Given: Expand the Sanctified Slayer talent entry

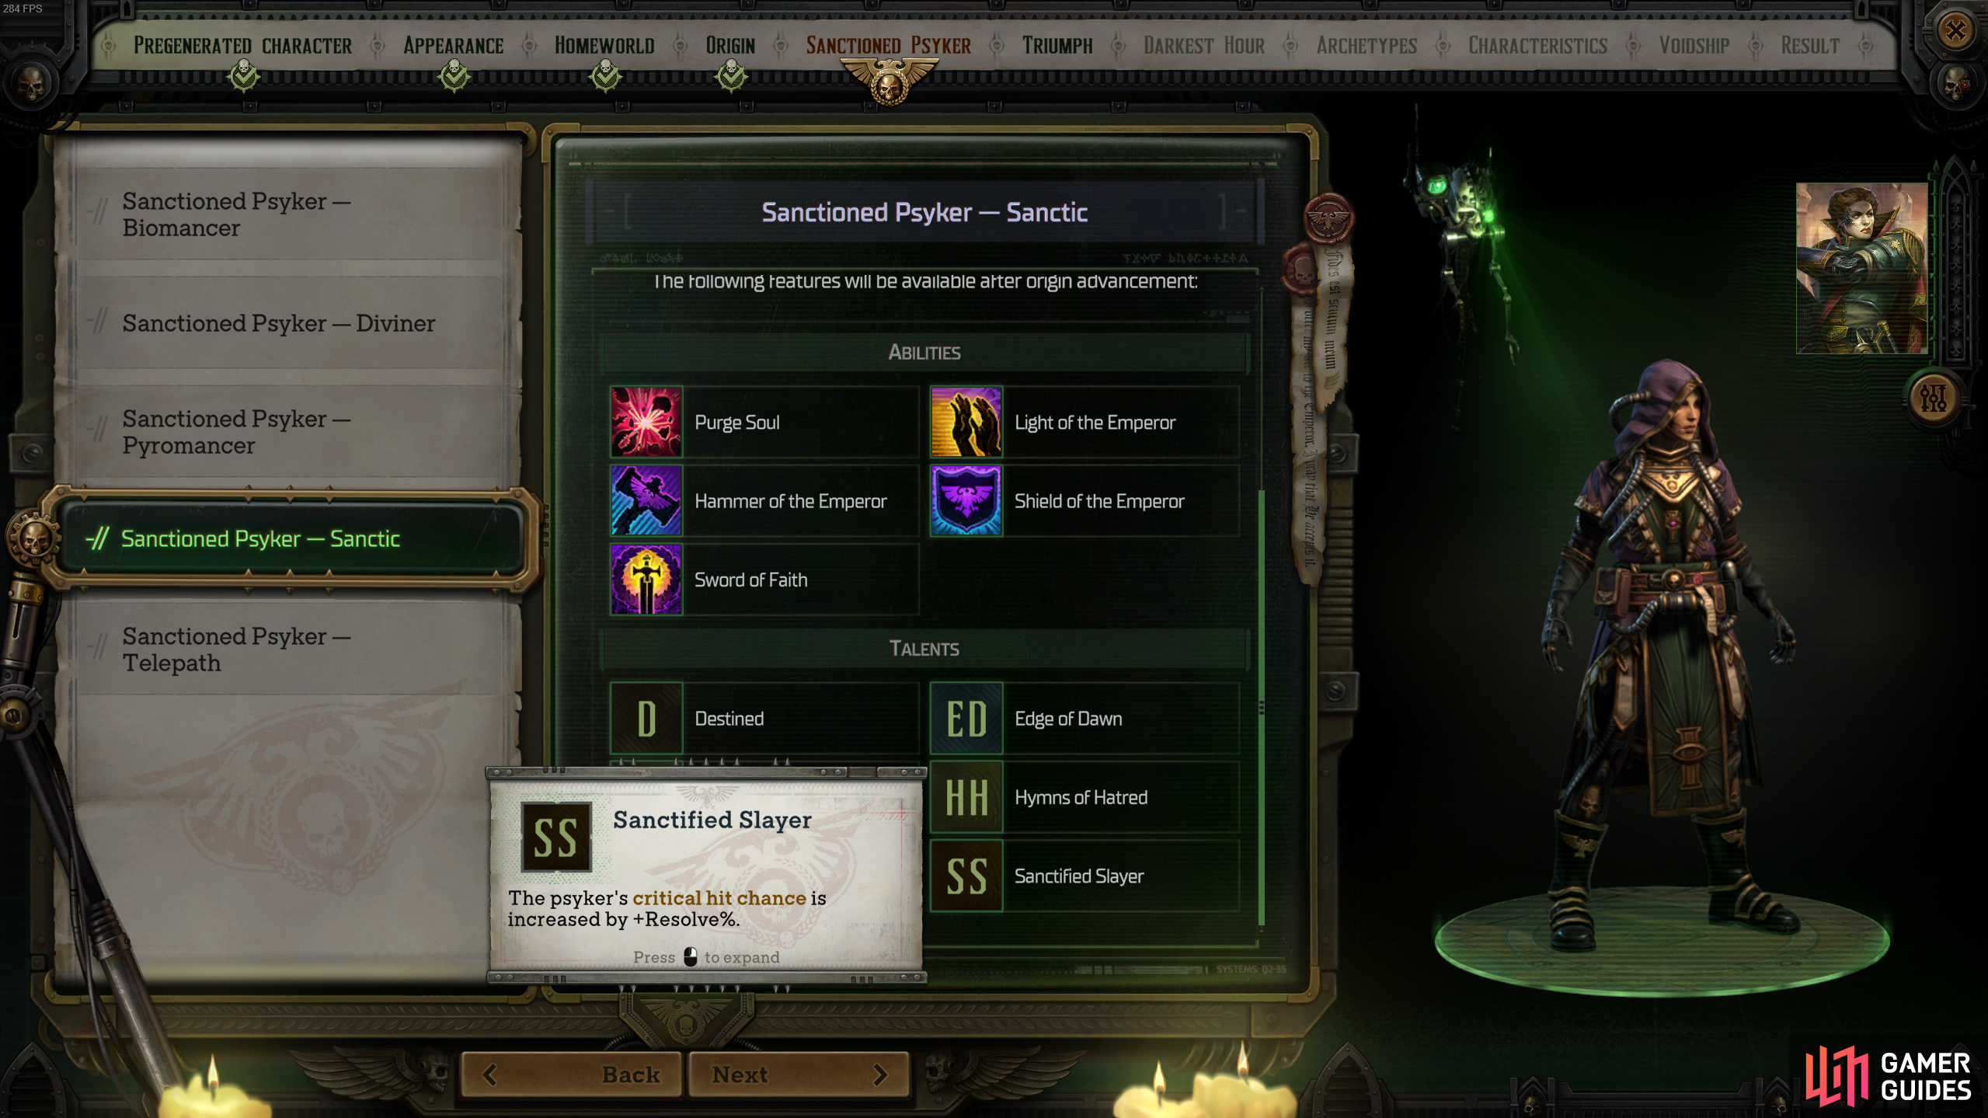Looking at the screenshot, I should click(x=1085, y=876).
